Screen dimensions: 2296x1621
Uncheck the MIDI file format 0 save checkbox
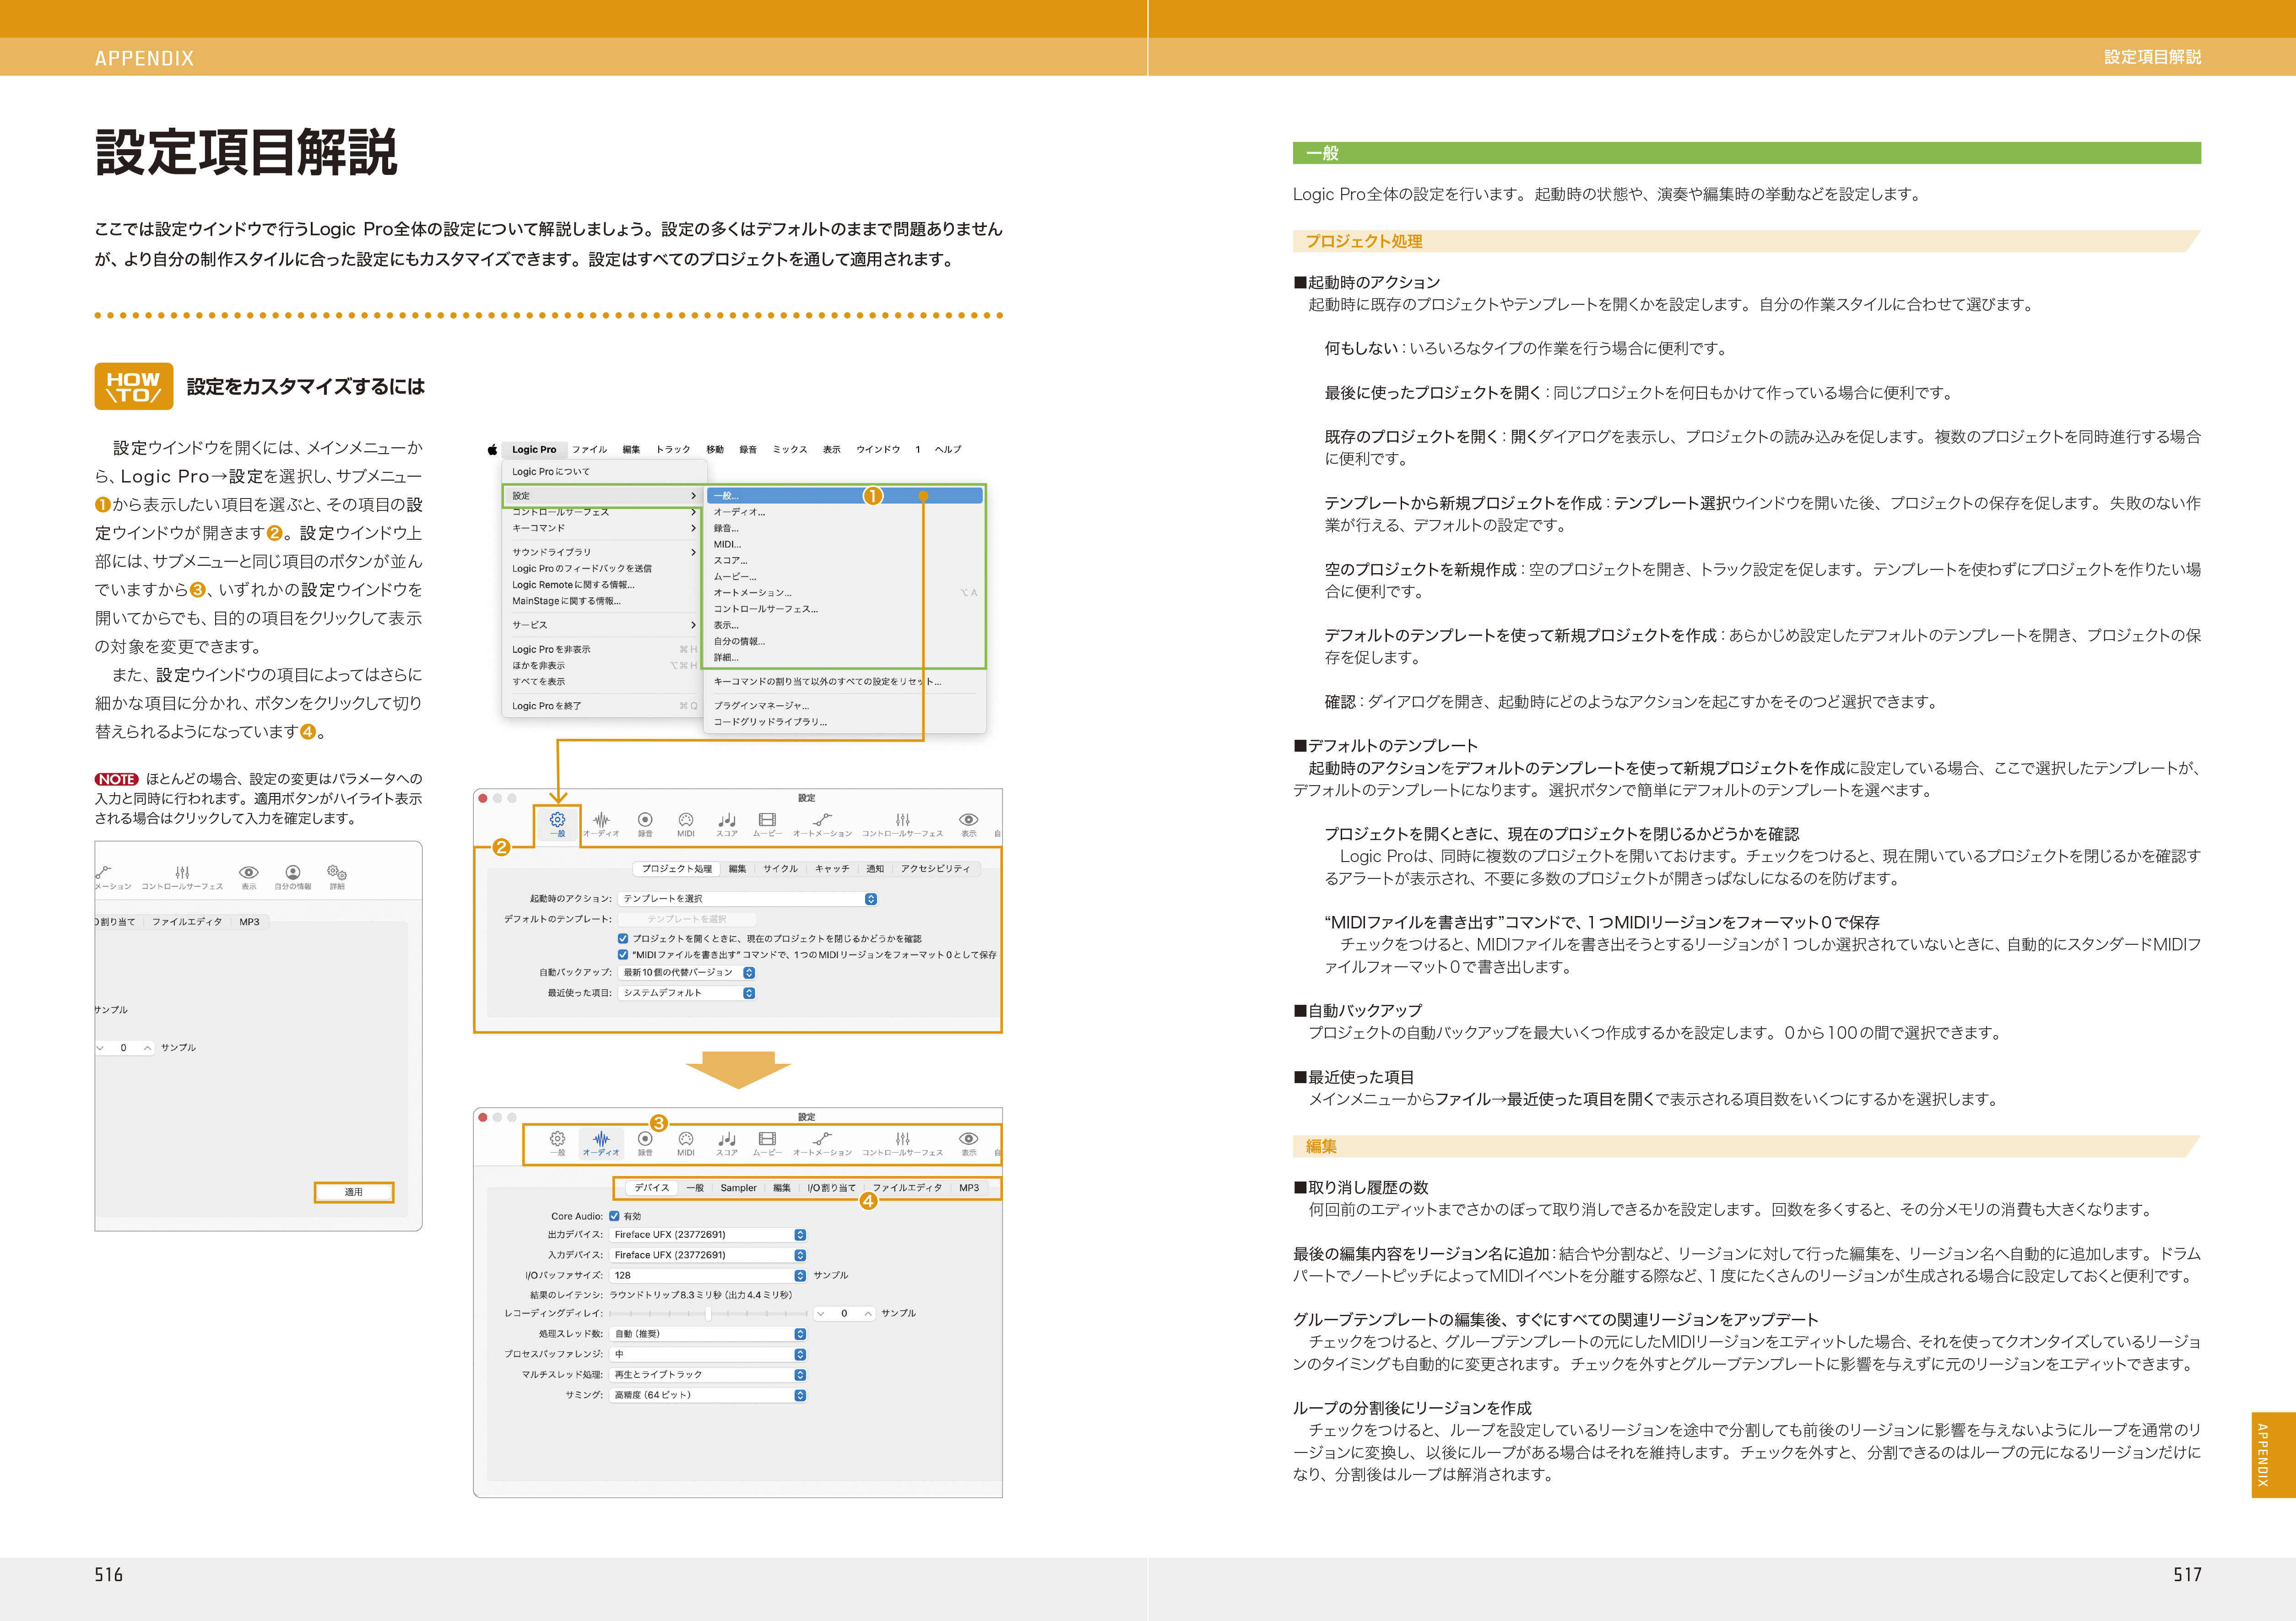tap(623, 955)
